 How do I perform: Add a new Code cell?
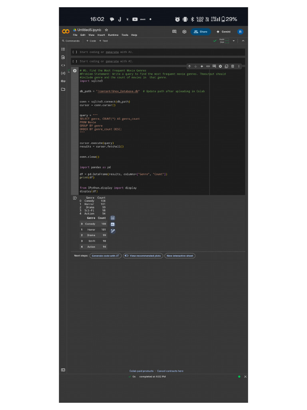pos(91,41)
